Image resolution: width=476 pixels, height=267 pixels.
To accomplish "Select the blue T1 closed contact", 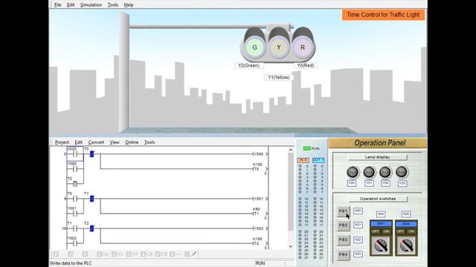I will click(91, 199).
